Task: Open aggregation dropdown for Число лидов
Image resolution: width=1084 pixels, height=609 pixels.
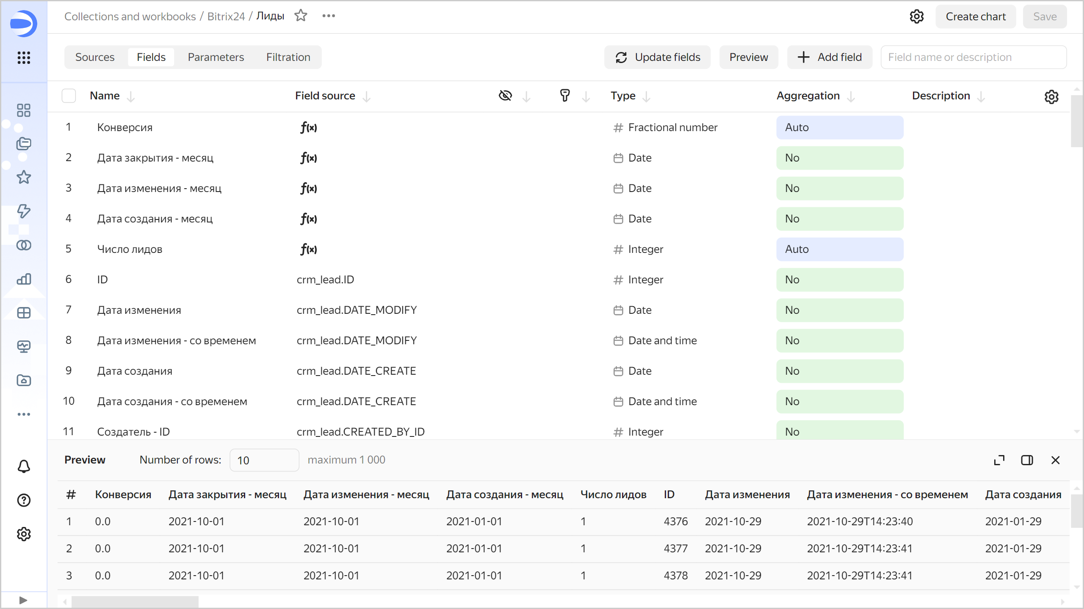Action: [839, 249]
